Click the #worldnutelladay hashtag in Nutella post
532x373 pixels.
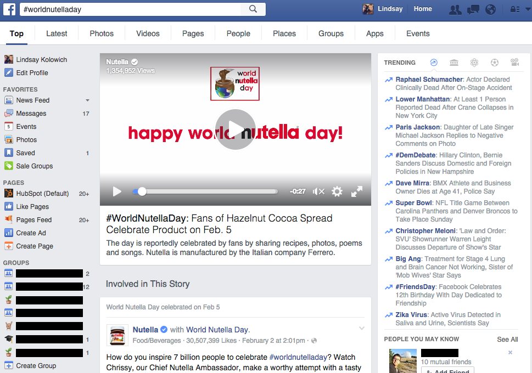point(298,357)
